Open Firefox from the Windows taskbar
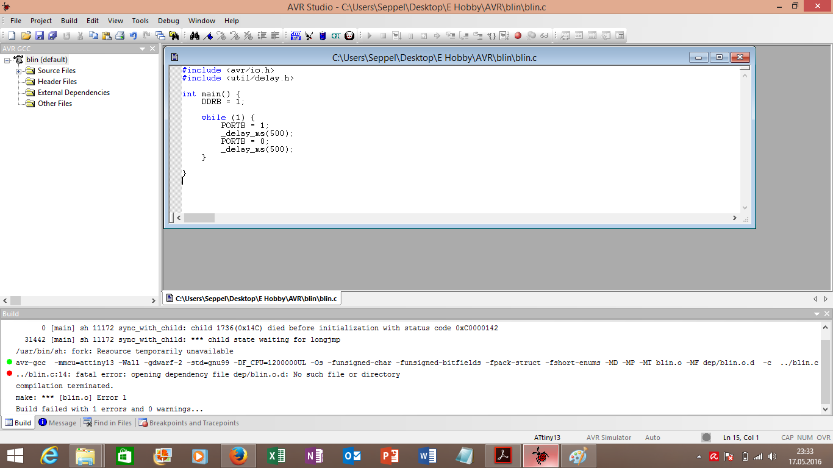Image resolution: width=833 pixels, height=468 pixels. click(238, 456)
